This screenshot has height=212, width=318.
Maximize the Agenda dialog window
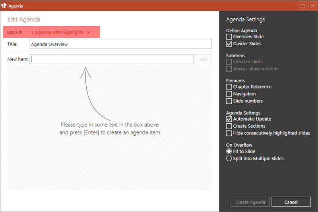click(303, 6)
